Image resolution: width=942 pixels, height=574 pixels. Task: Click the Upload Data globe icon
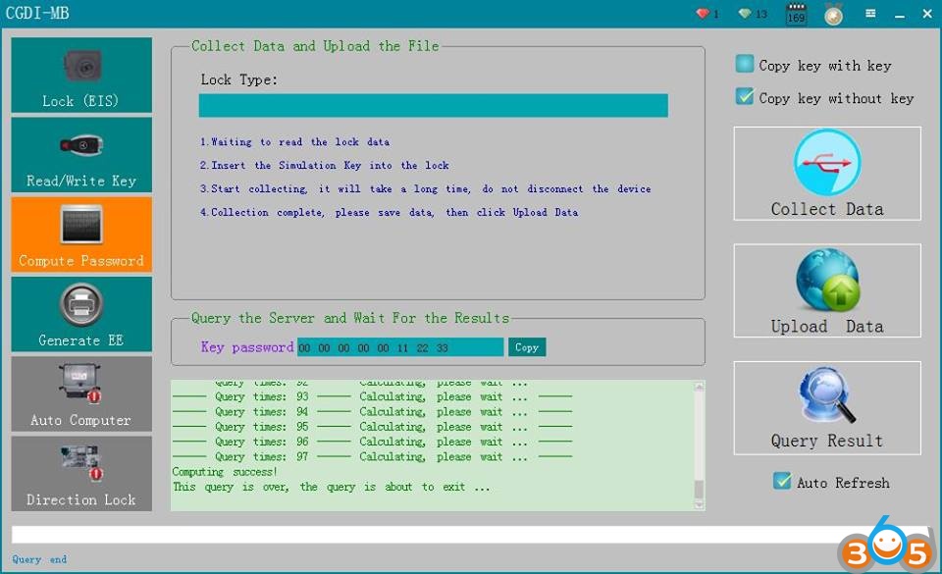826,281
